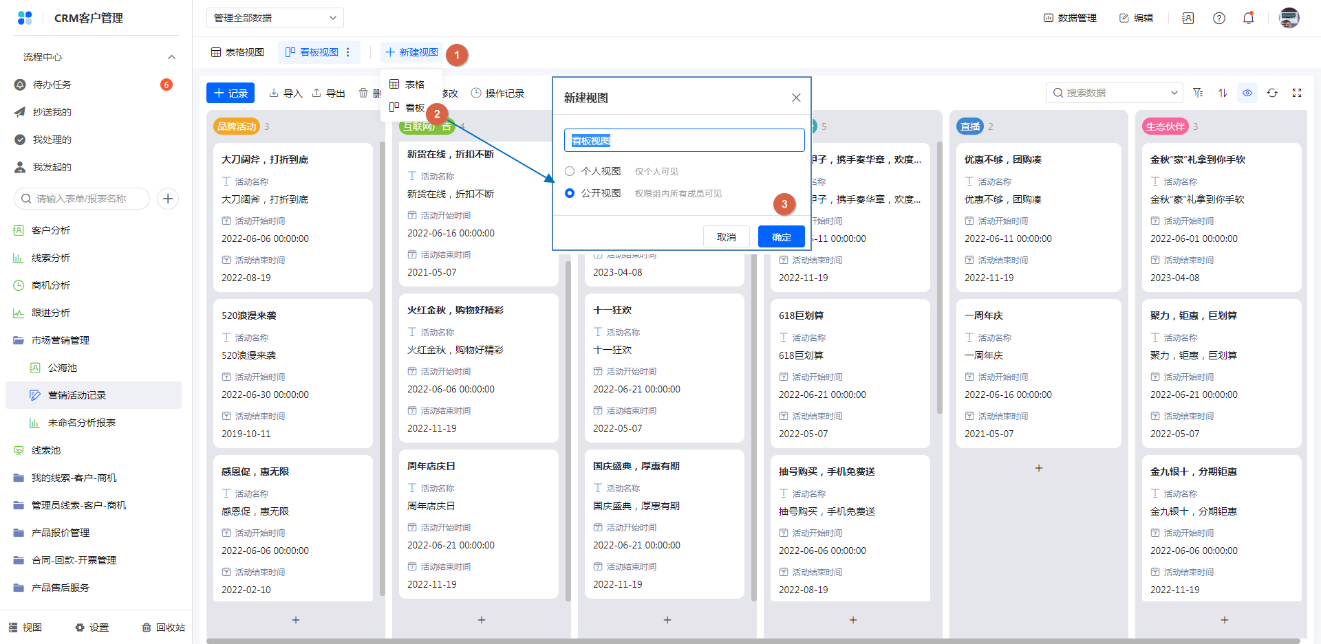Open the kanban view three-dot menu
The height and width of the screenshot is (644, 1321).
coord(348,52)
